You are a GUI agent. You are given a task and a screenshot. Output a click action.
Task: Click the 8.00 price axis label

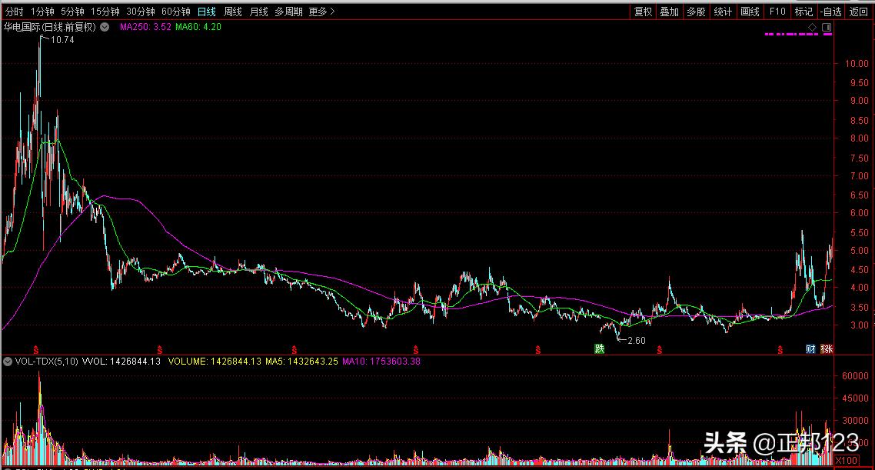859,138
